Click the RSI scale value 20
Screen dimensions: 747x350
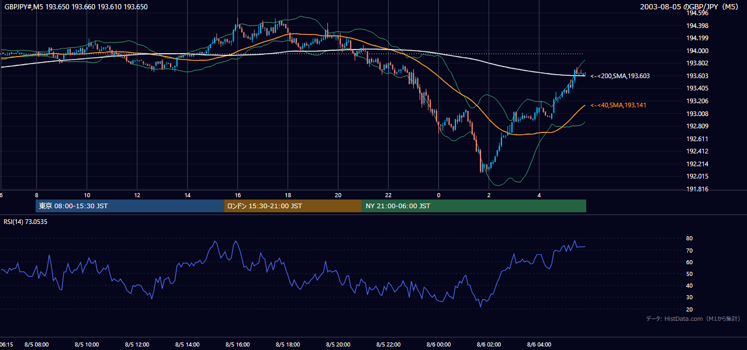(689, 309)
